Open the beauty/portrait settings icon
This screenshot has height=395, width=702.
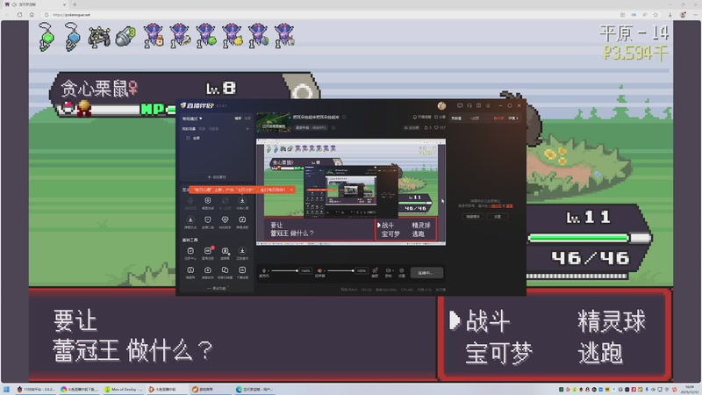click(x=376, y=272)
